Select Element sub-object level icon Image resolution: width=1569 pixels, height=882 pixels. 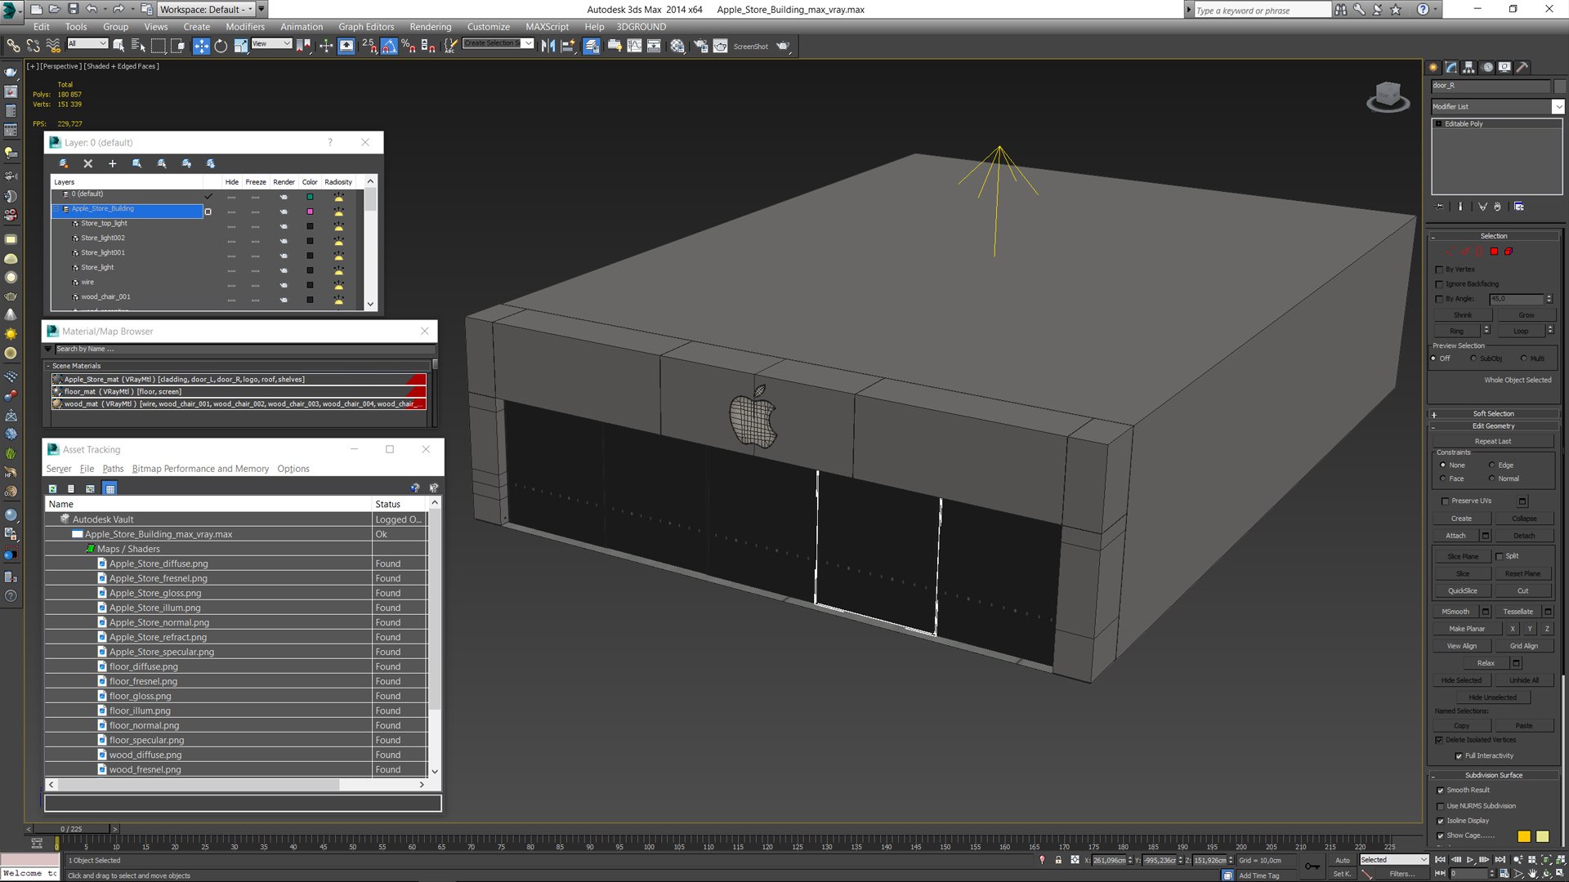point(1509,252)
